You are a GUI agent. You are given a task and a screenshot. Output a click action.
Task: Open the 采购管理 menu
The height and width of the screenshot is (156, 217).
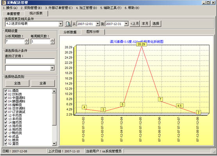click(31, 8)
